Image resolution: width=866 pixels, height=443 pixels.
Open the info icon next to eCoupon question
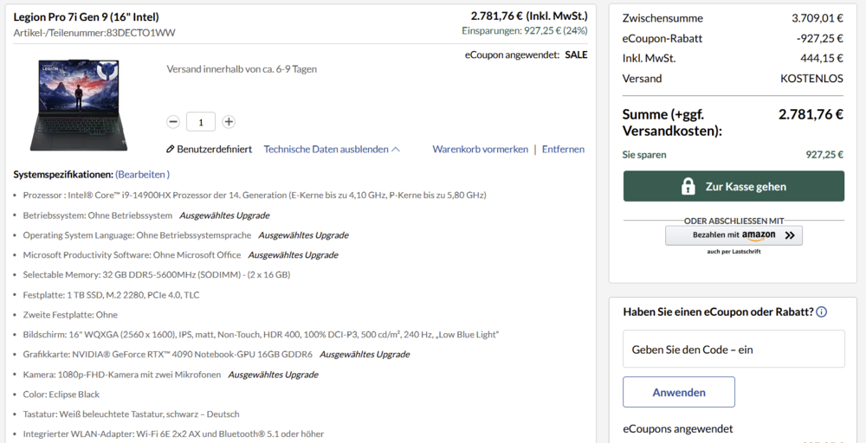pos(821,312)
